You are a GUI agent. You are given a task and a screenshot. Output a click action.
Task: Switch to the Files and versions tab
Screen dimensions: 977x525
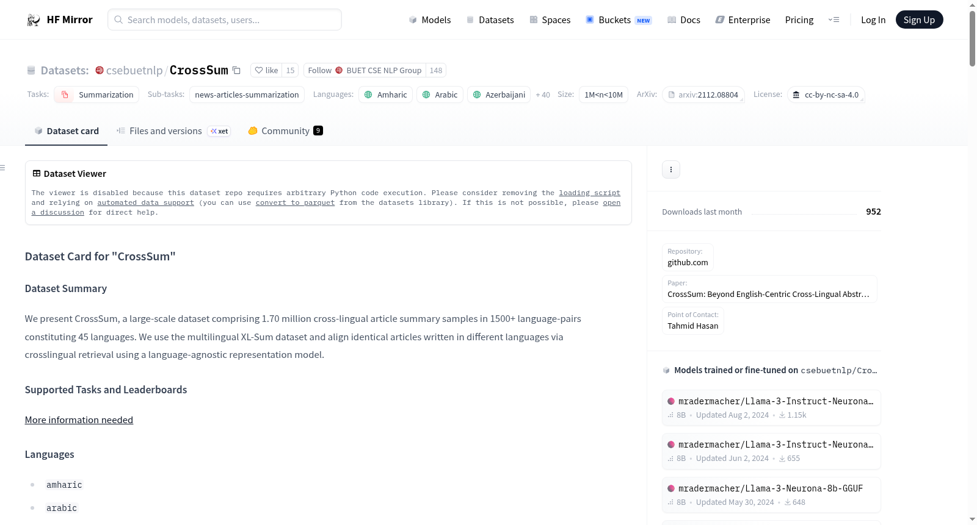[x=173, y=131]
